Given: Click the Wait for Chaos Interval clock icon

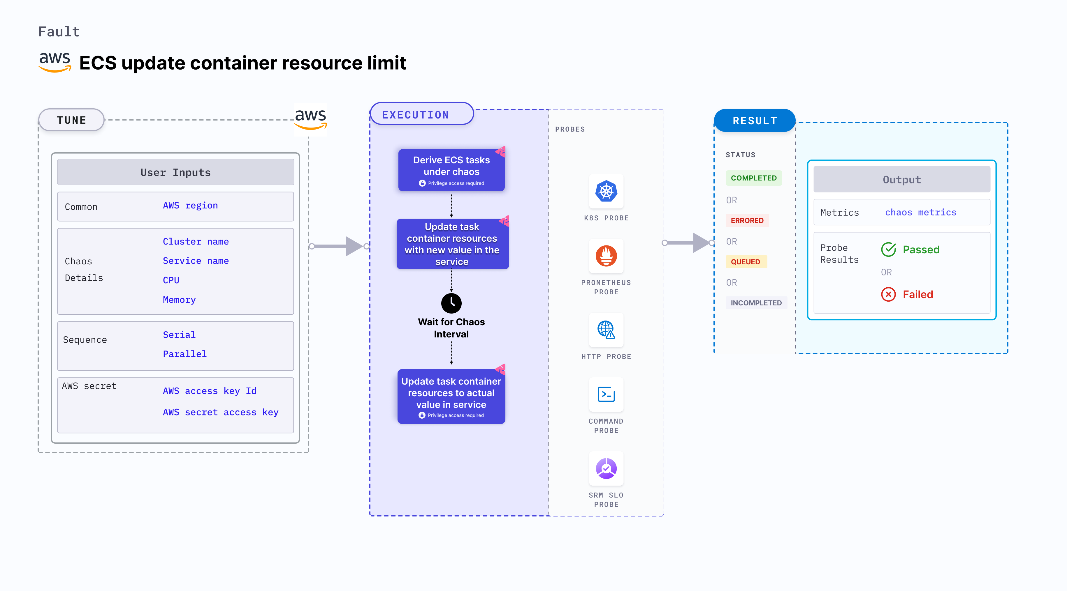Looking at the screenshot, I should tap(451, 303).
